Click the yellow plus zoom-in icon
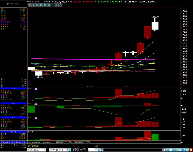The width and height of the screenshot is (193, 152). tap(177, 150)
